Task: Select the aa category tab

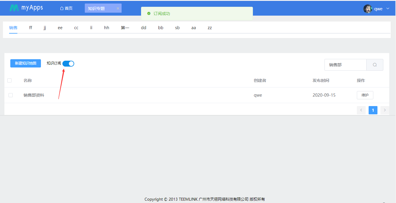Action: coord(193,28)
